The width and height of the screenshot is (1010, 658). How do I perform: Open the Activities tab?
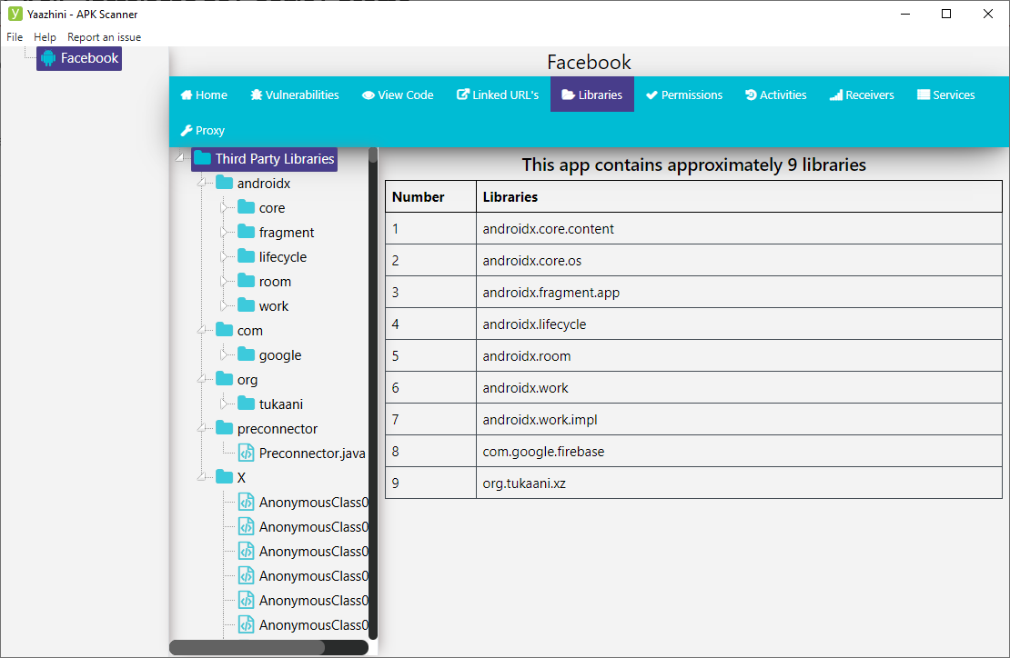click(775, 95)
